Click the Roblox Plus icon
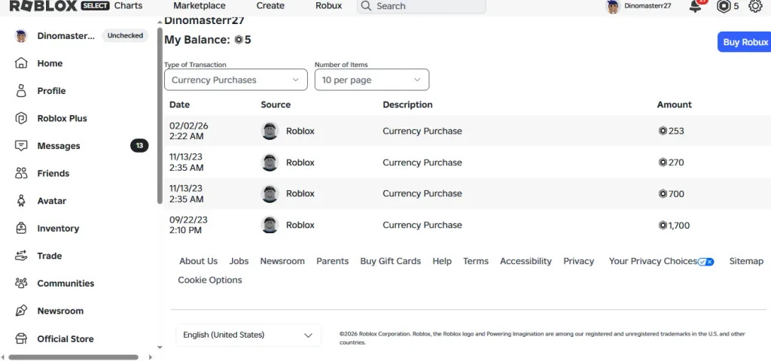 (x=21, y=118)
